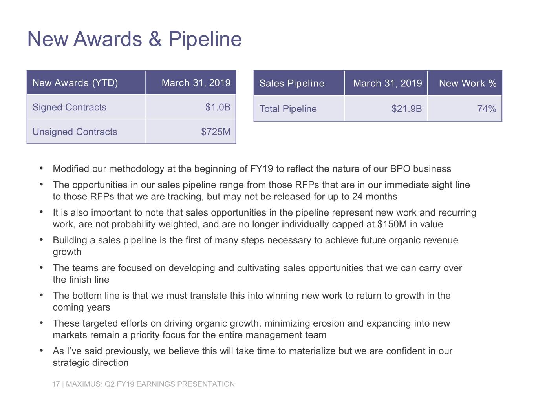Select the "New Awards (YTD)" table header
Viewport: 536px width, 402px height.
click(75, 83)
